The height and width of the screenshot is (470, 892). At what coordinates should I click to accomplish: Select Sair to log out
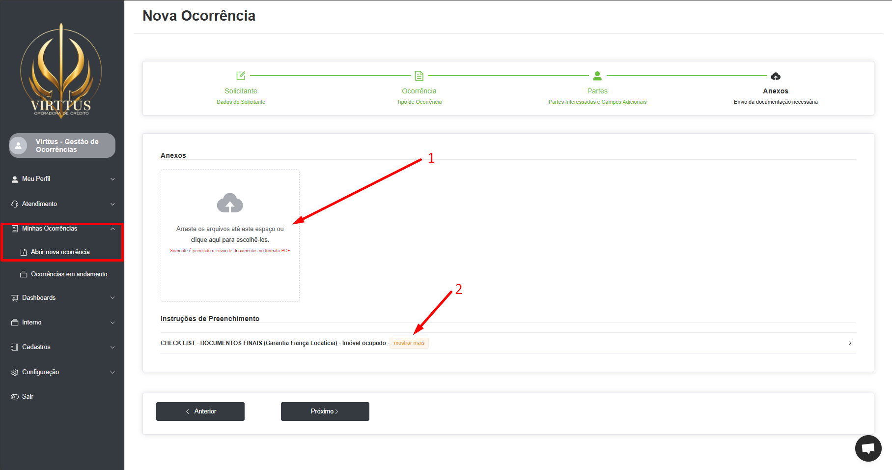[28, 397]
